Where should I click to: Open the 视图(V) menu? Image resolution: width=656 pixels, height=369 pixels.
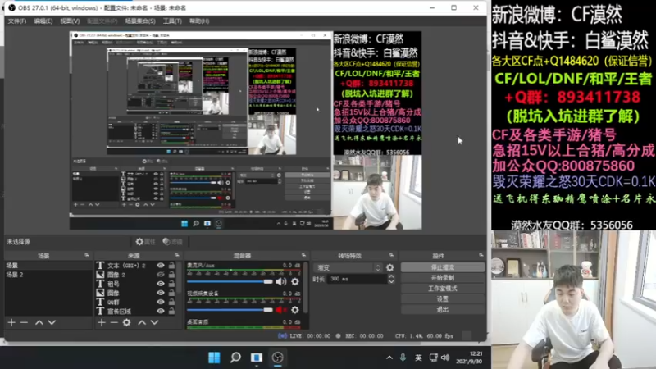click(70, 21)
